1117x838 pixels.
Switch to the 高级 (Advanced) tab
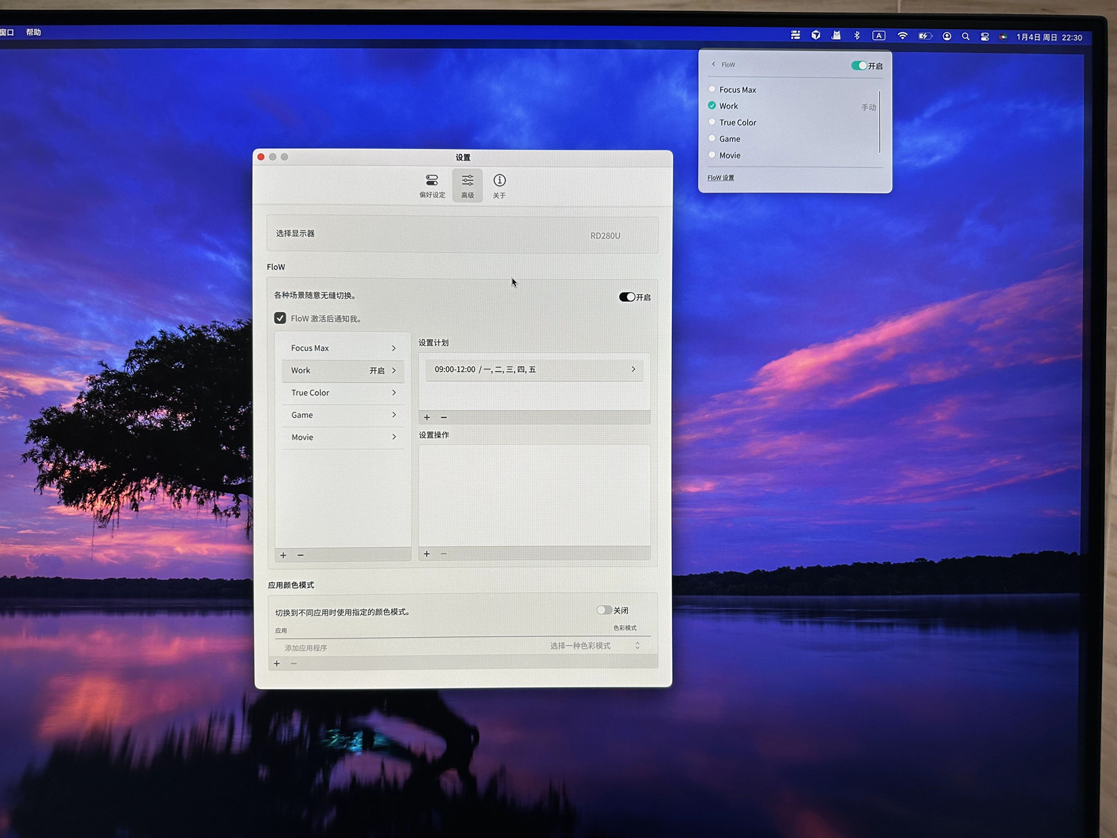click(467, 185)
